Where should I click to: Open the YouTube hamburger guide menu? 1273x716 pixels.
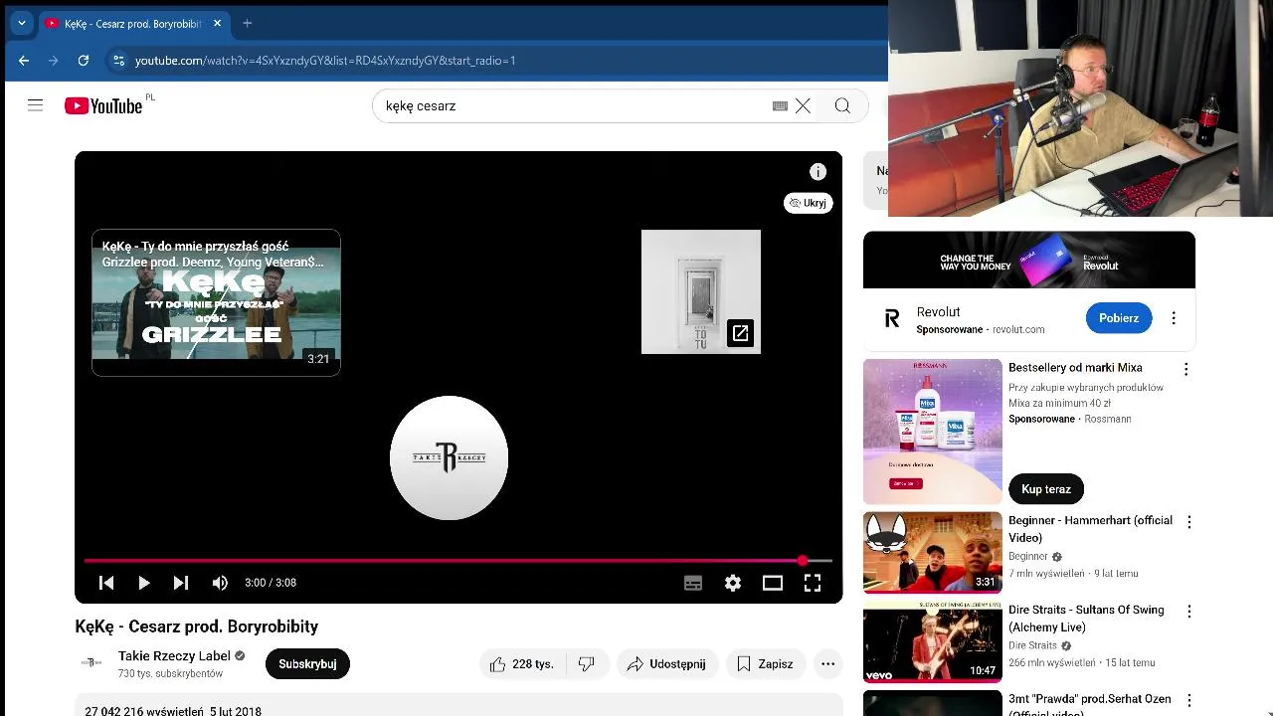pyautogui.click(x=35, y=104)
